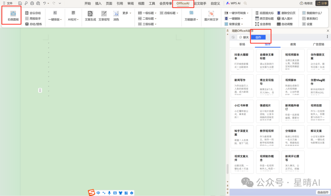Screen dimensions: 331x196
Task: Click the search magnifier beside WPS AI
Action: coord(245,3)
